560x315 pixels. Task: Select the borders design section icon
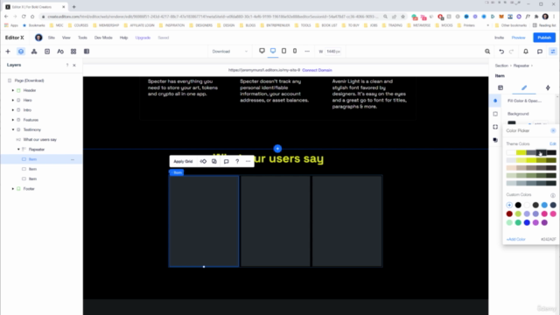click(495, 114)
